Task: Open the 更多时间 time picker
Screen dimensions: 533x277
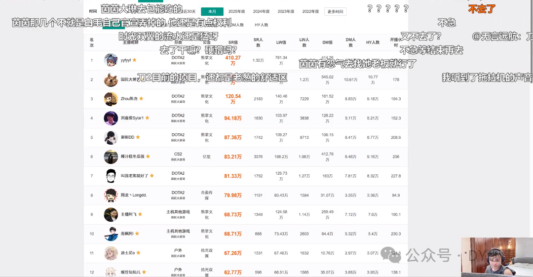Action: click(336, 11)
